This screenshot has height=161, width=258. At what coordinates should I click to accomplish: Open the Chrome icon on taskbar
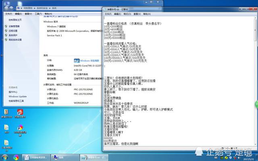click(x=17, y=157)
